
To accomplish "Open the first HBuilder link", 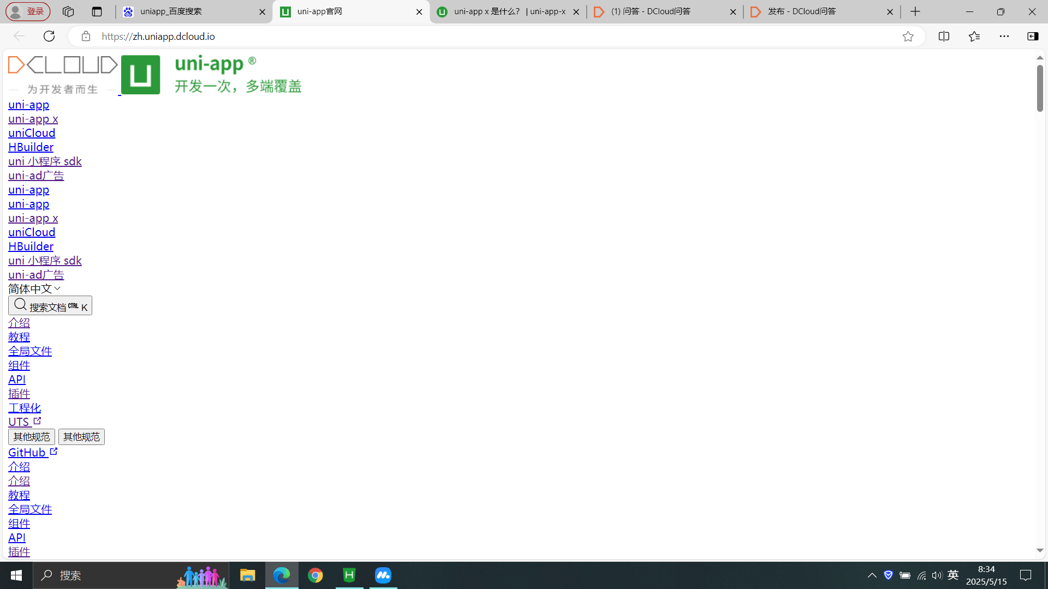I will click(31, 147).
